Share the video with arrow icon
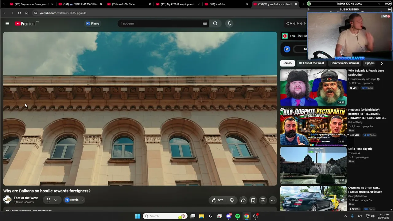 click(x=243, y=200)
